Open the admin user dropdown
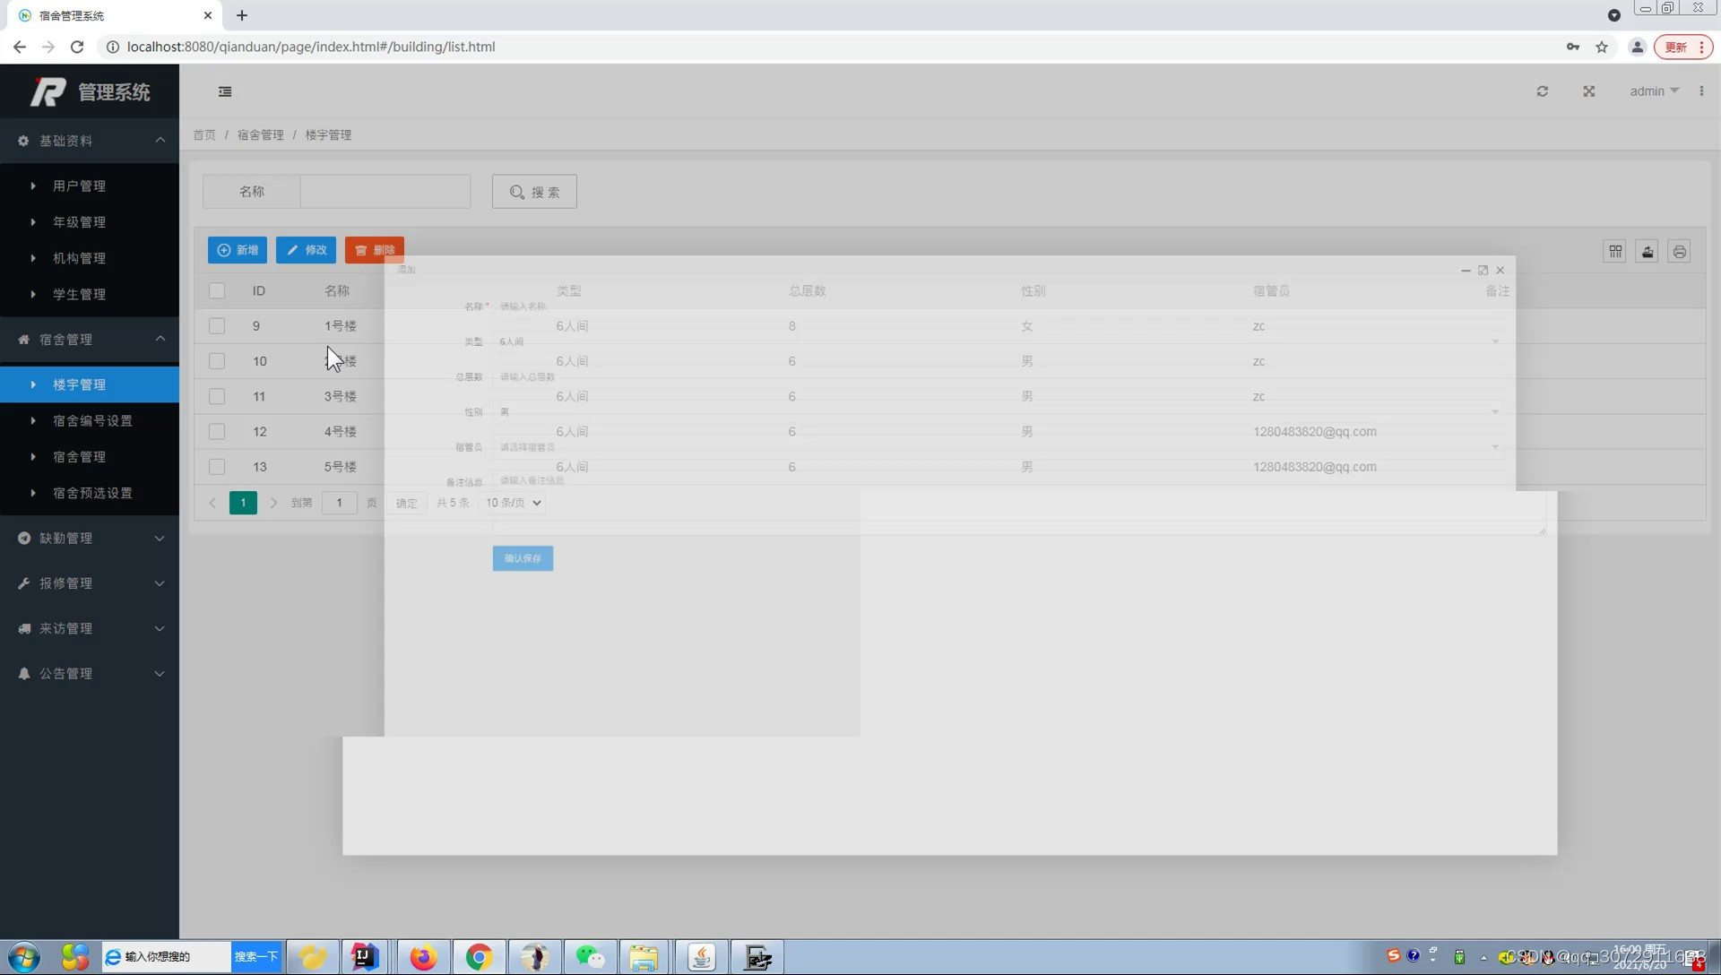The width and height of the screenshot is (1721, 975). pyautogui.click(x=1654, y=91)
